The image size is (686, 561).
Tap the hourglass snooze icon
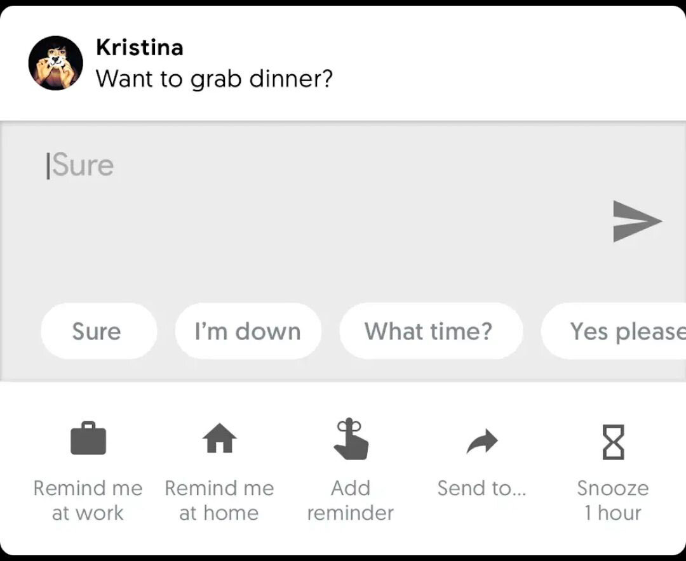(x=613, y=442)
